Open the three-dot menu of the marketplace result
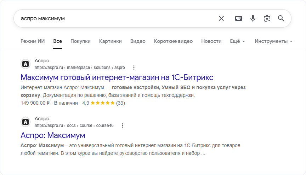306x175 pixels. pyautogui.click(x=134, y=68)
